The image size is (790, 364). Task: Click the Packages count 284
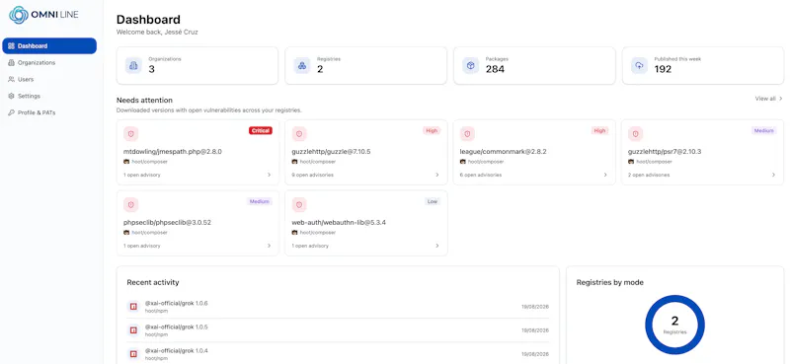pos(495,69)
